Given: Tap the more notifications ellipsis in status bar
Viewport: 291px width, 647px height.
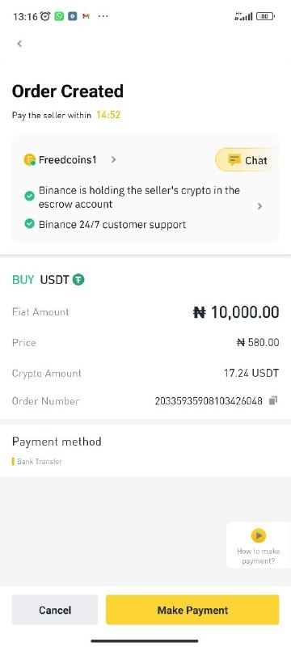Looking at the screenshot, I should click(x=103, y=16).
